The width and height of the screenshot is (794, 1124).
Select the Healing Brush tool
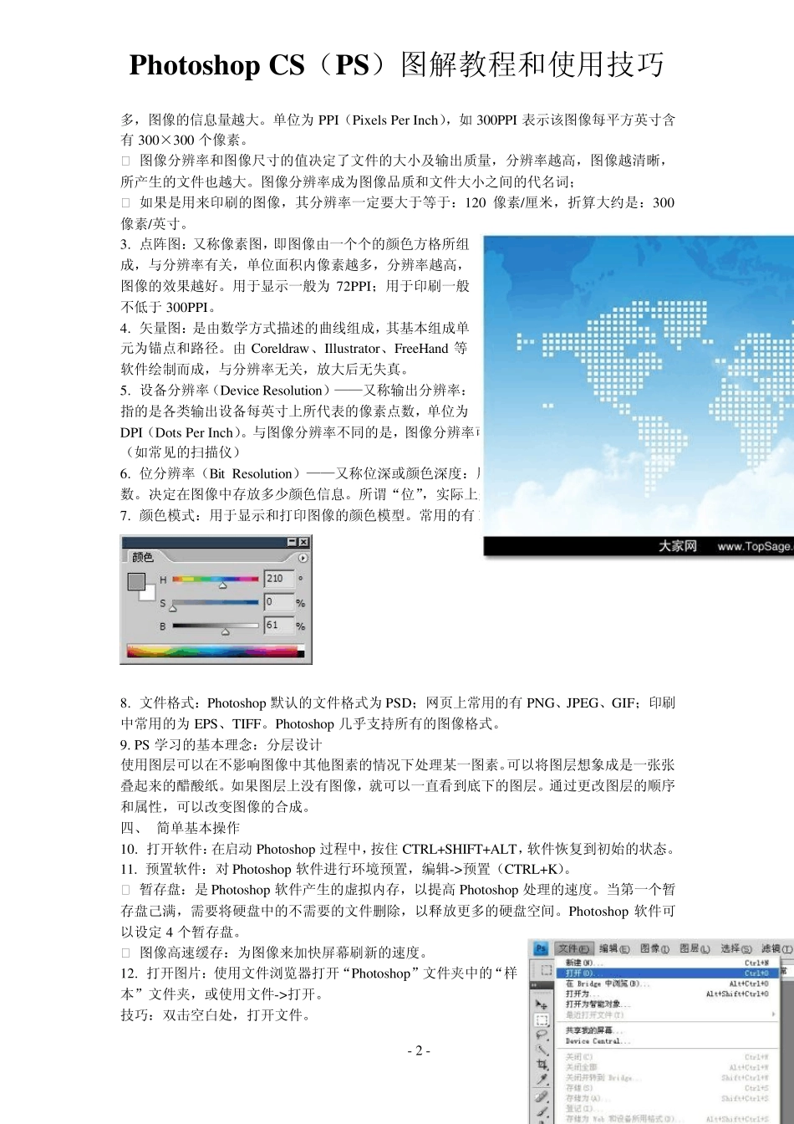(542, 1096)
